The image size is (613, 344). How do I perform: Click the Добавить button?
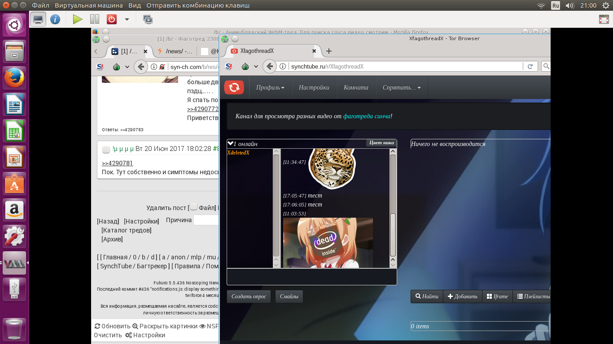463,297
